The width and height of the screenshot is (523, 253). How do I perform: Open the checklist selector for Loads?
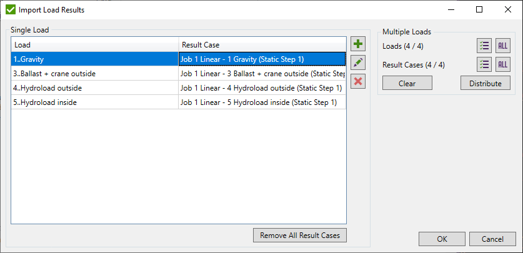(x=484, y=46)
